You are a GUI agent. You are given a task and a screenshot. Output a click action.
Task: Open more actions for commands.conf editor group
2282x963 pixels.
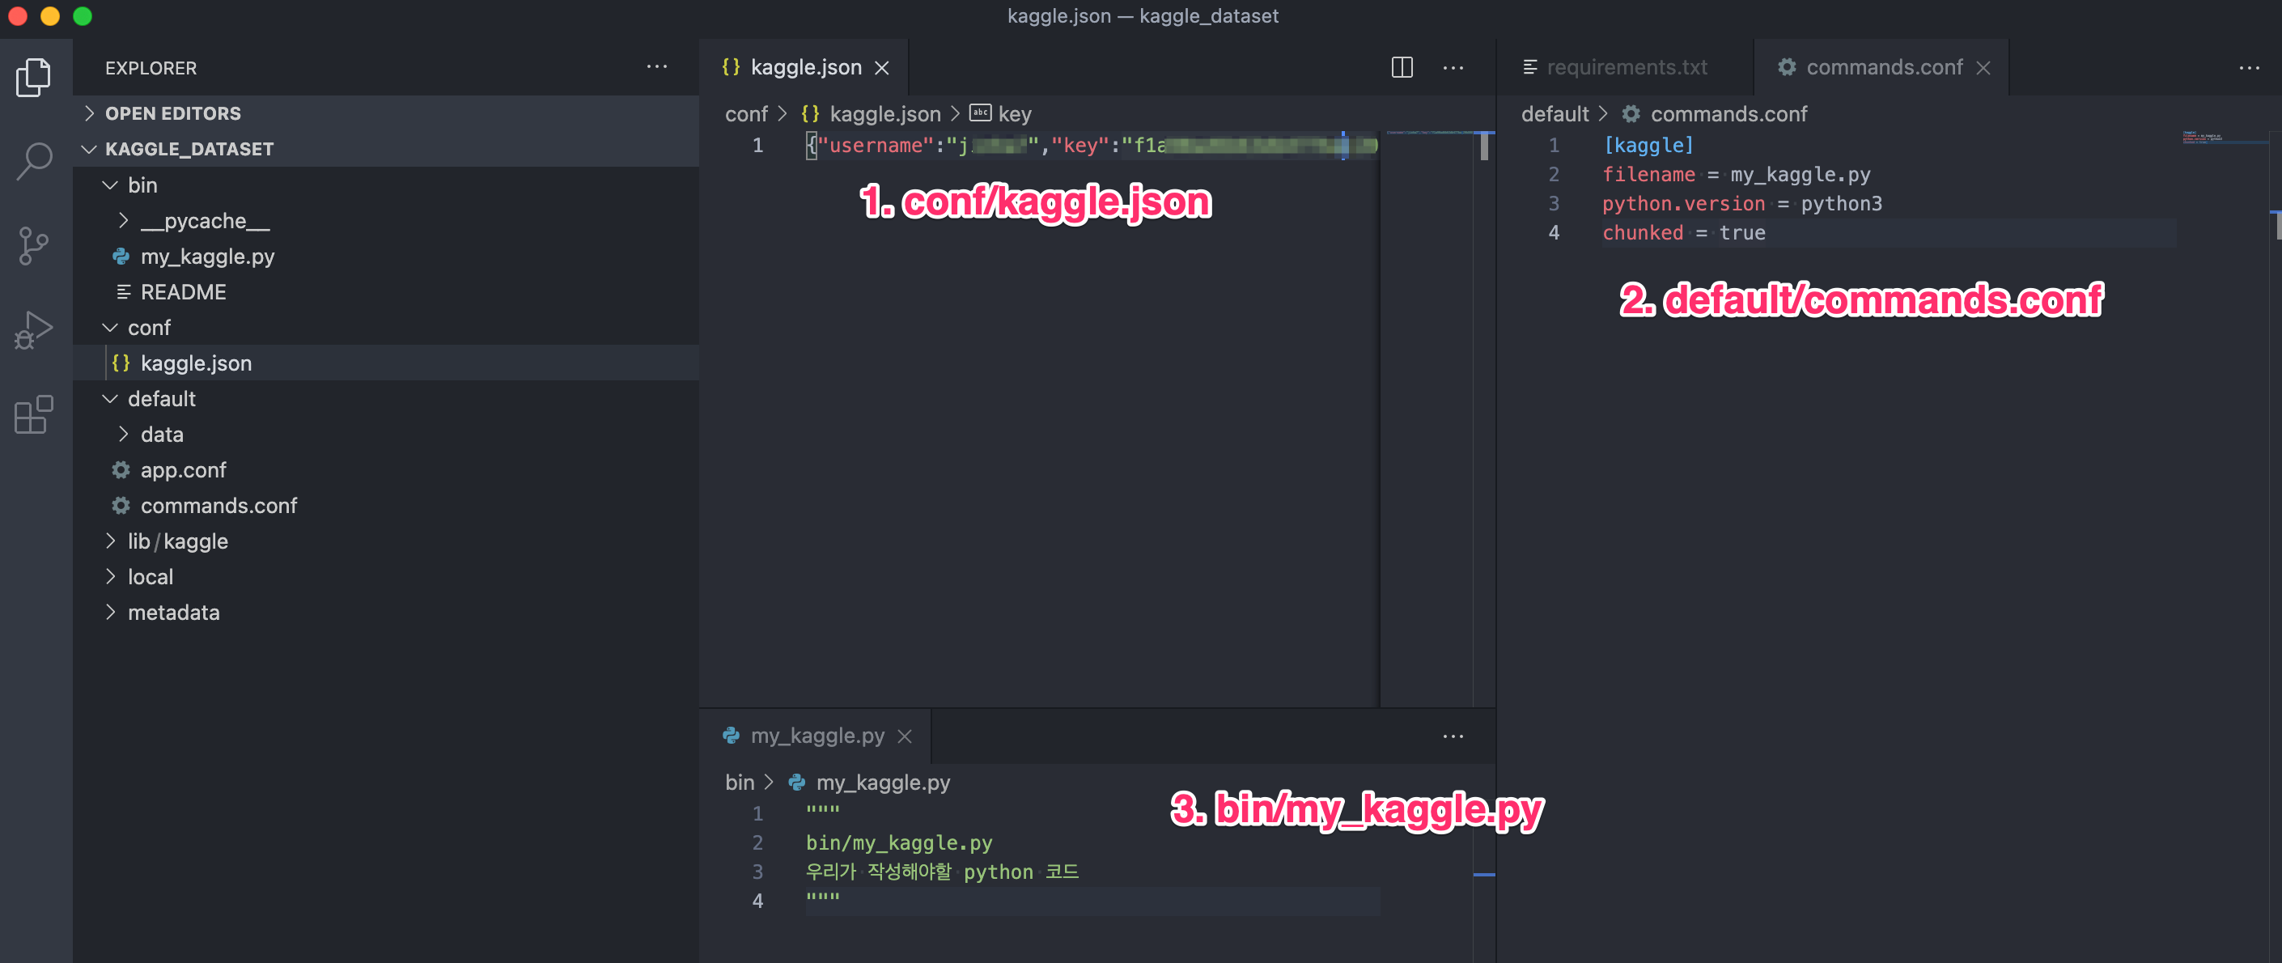2248,67
